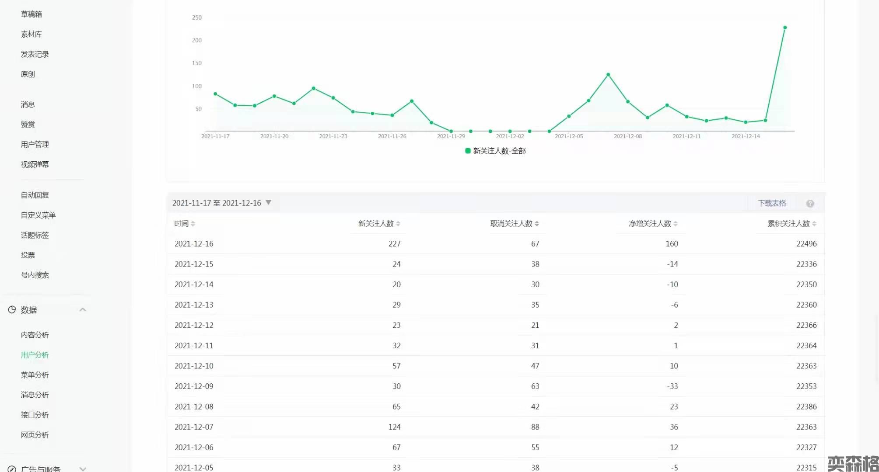
Task: Sort by 新关注人数 column arrows
Action: click(x=398, y=224)
